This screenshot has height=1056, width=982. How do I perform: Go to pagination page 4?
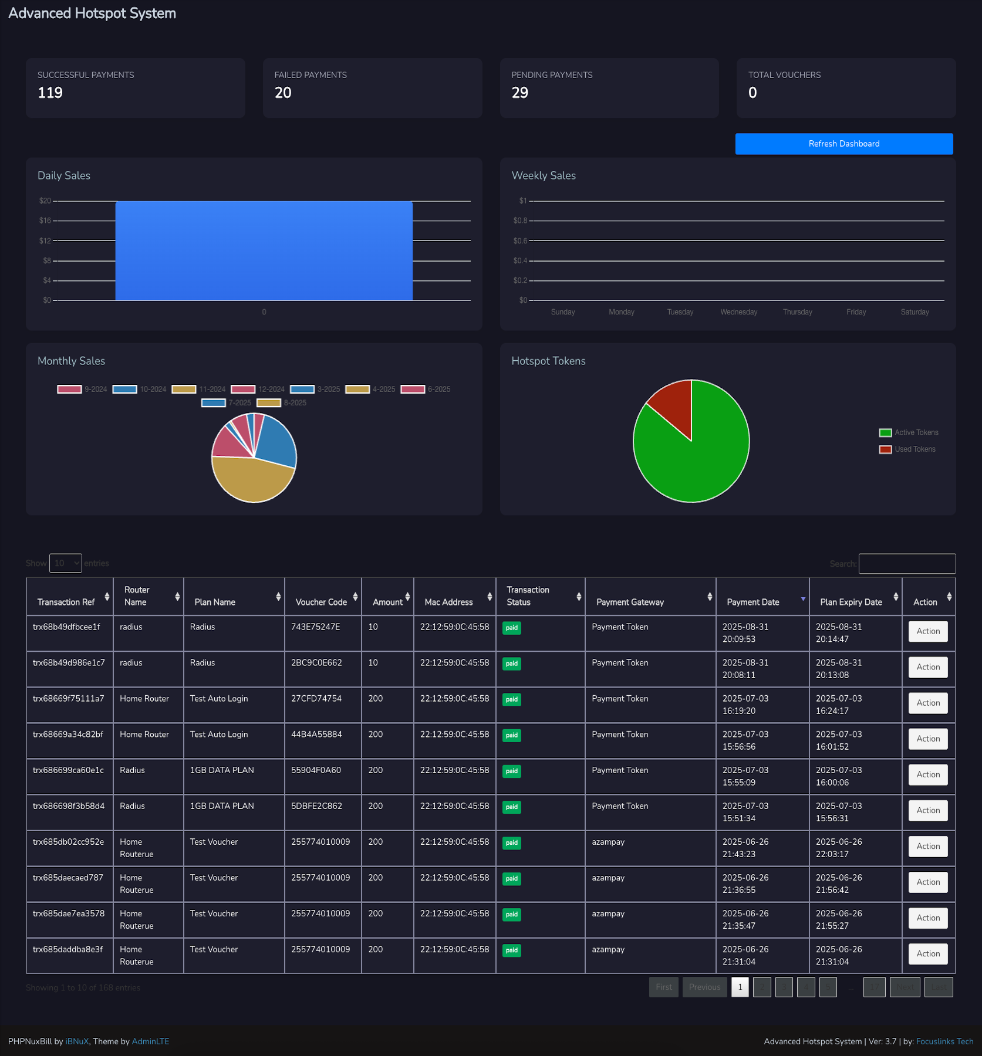[806, 987]
